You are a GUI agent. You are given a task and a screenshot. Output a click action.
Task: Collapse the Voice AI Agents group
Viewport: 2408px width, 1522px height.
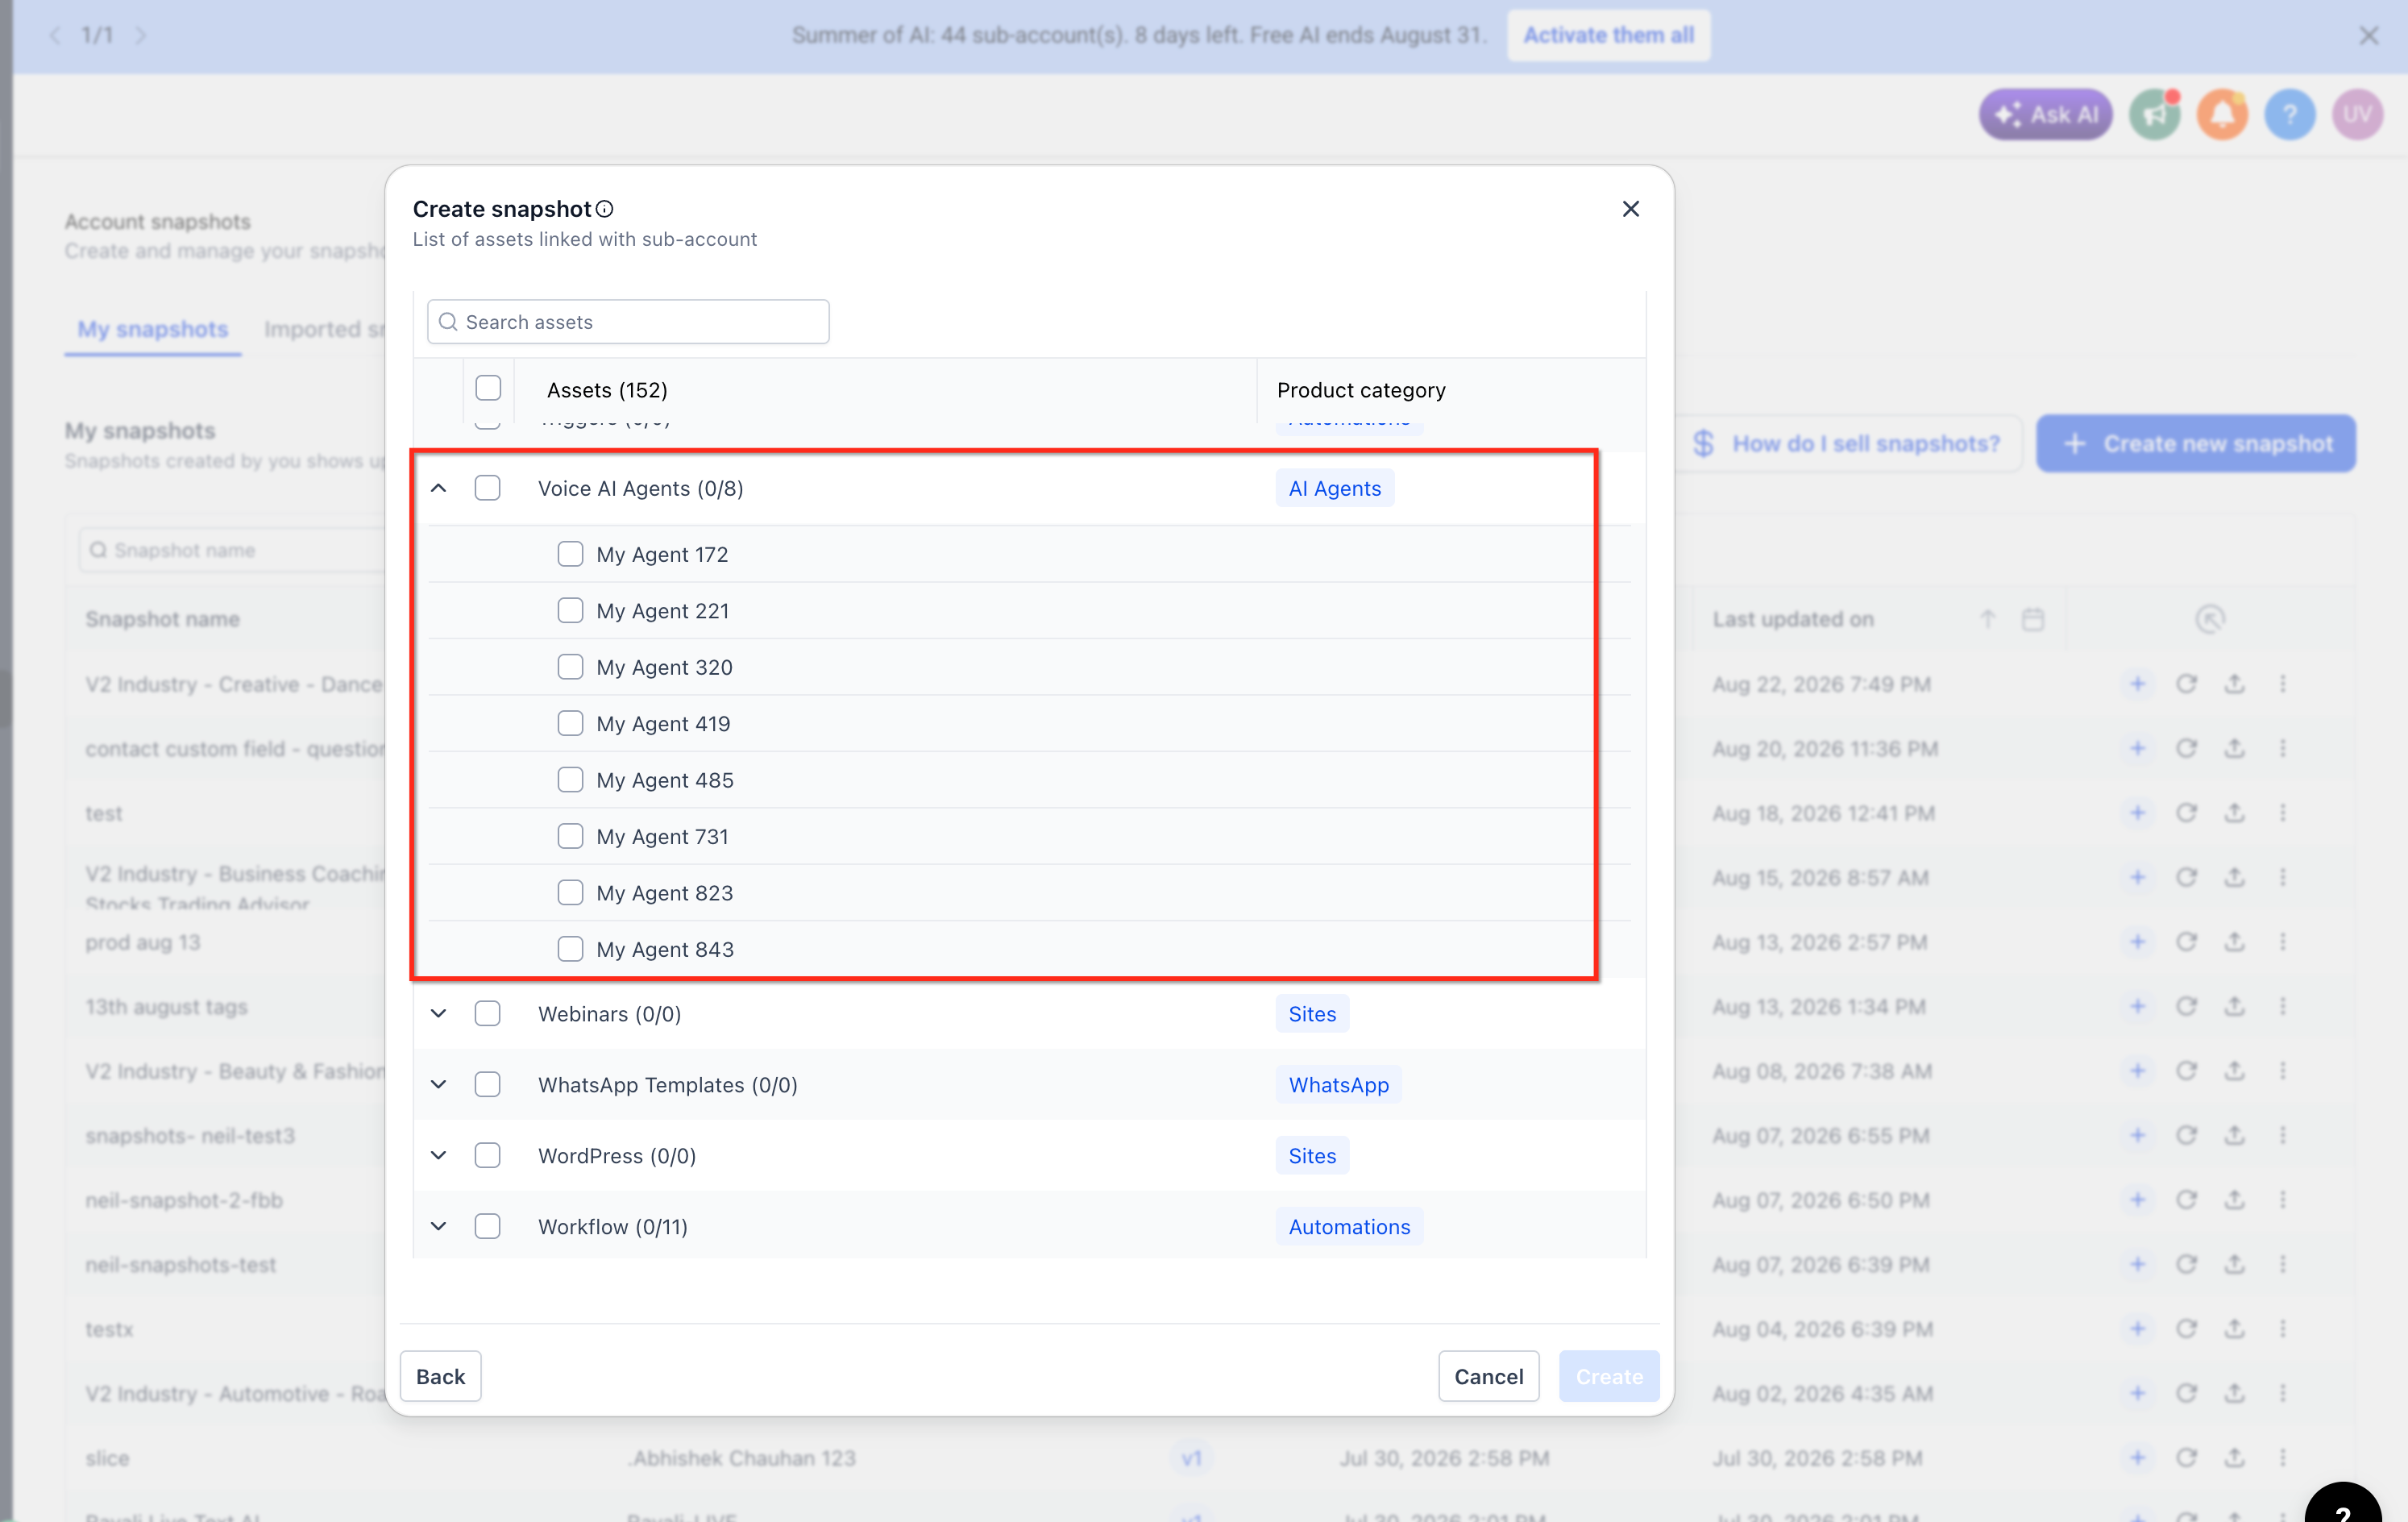(438, 488)
